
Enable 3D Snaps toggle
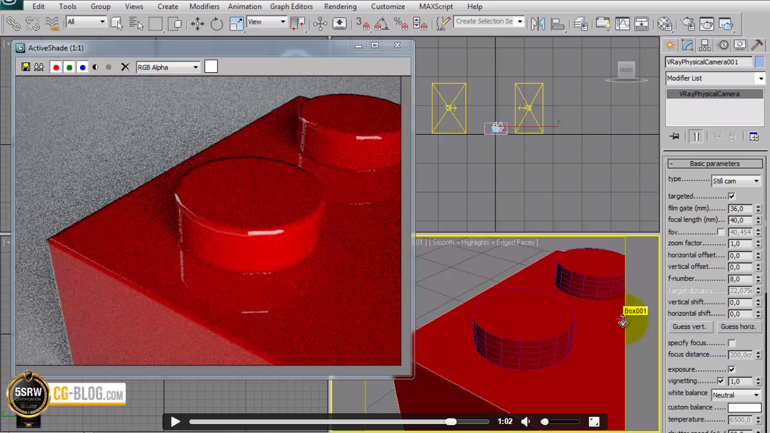[362, 23]
